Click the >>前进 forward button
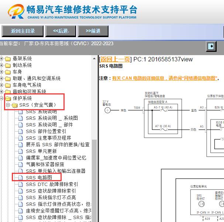 click(x=93, y=31)
